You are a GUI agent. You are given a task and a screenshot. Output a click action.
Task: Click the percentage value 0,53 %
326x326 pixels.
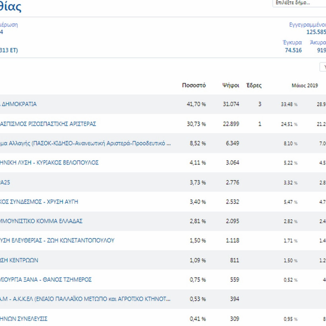(x=198, y=299)
